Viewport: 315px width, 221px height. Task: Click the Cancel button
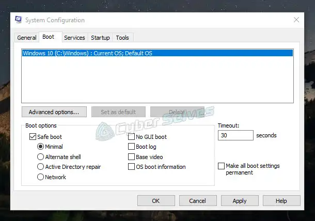(x=198, y=201)
